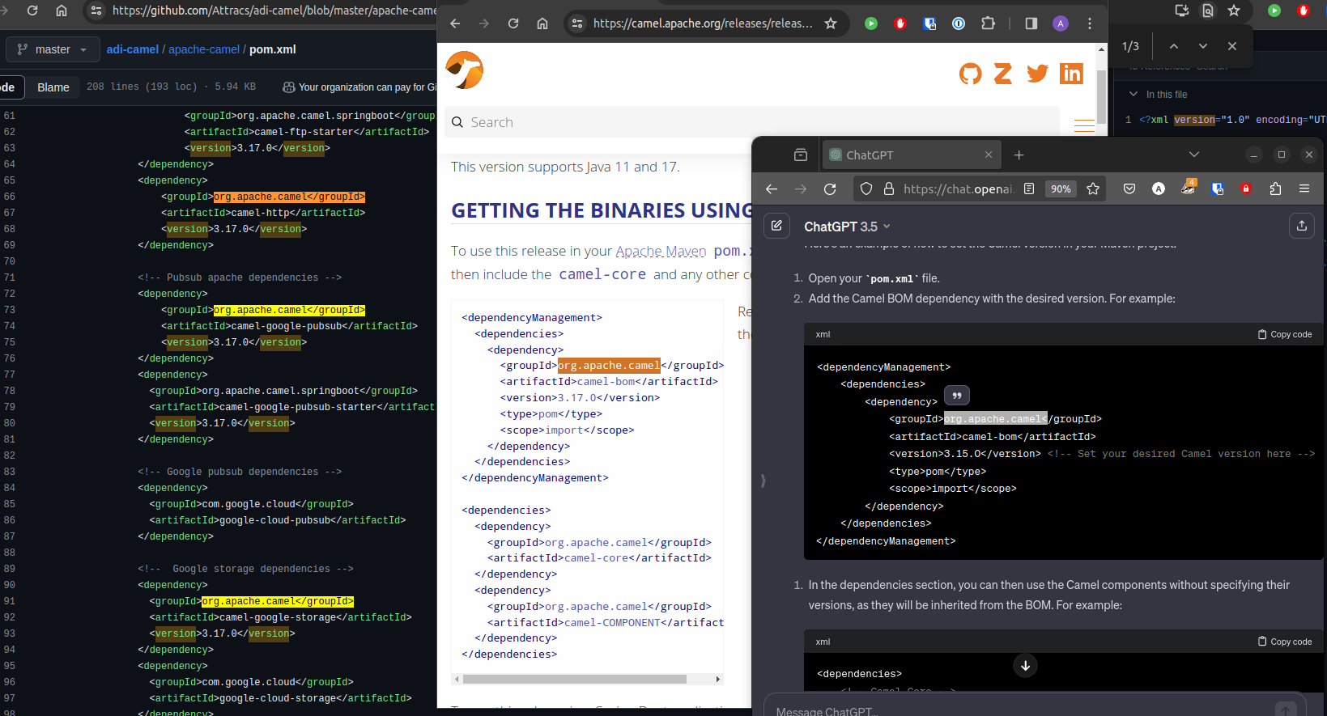Open the list all tabs dropdown
The height and width of the screenshot is (716, 1327).
[x=1194, y=155]
